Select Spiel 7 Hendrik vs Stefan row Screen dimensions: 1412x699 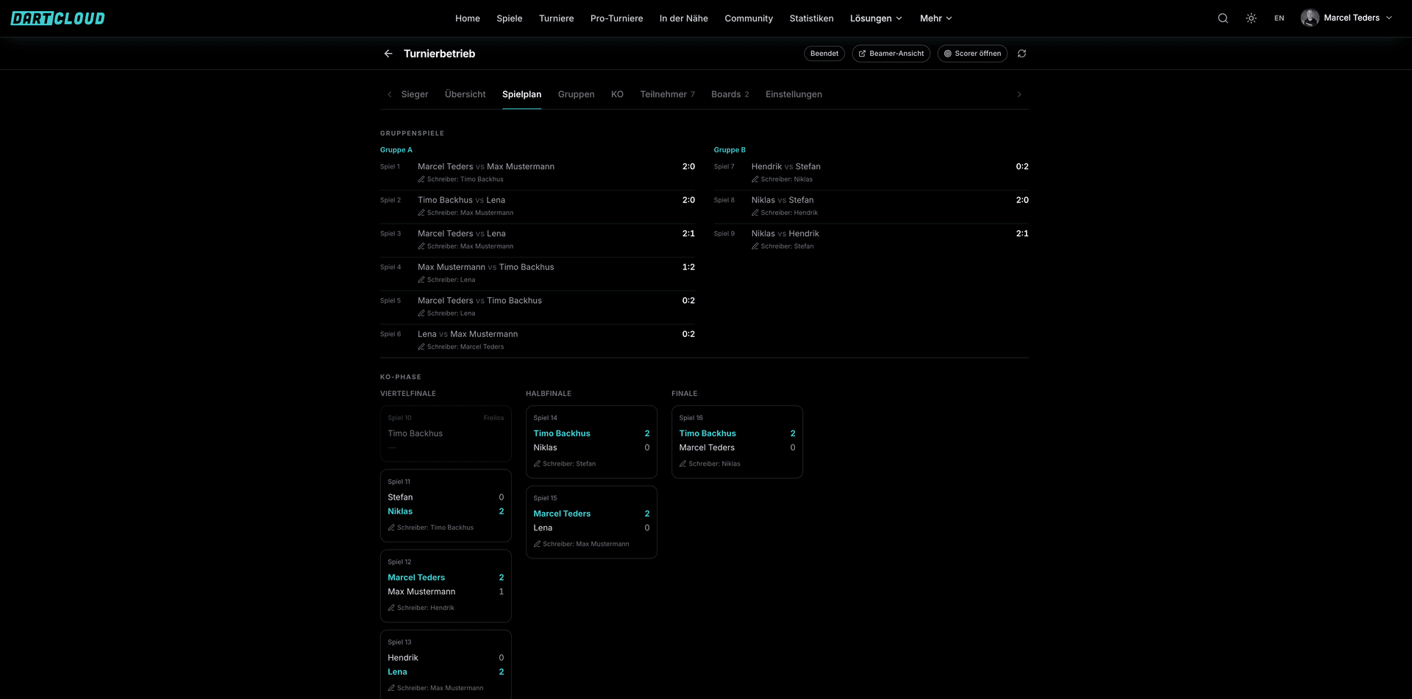tap(871, 173)
